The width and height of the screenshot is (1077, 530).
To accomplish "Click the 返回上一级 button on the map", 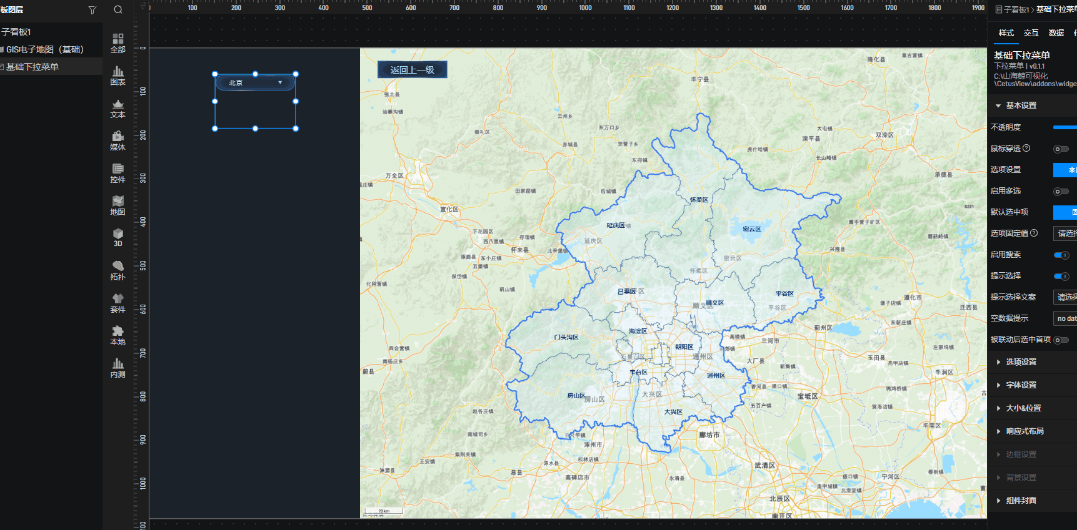I will (x=412, y=70).
